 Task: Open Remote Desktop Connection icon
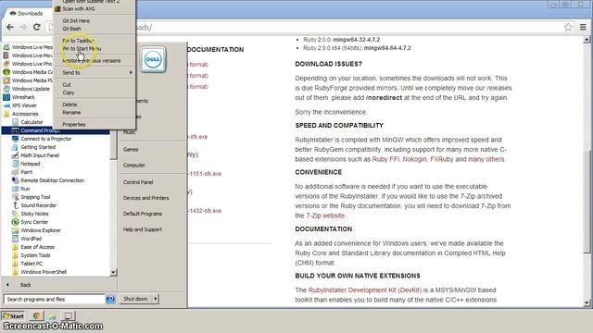(x=15, y=180)
